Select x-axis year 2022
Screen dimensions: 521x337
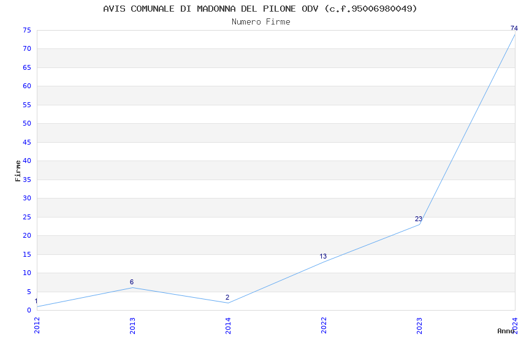click(x=324, y=325)
